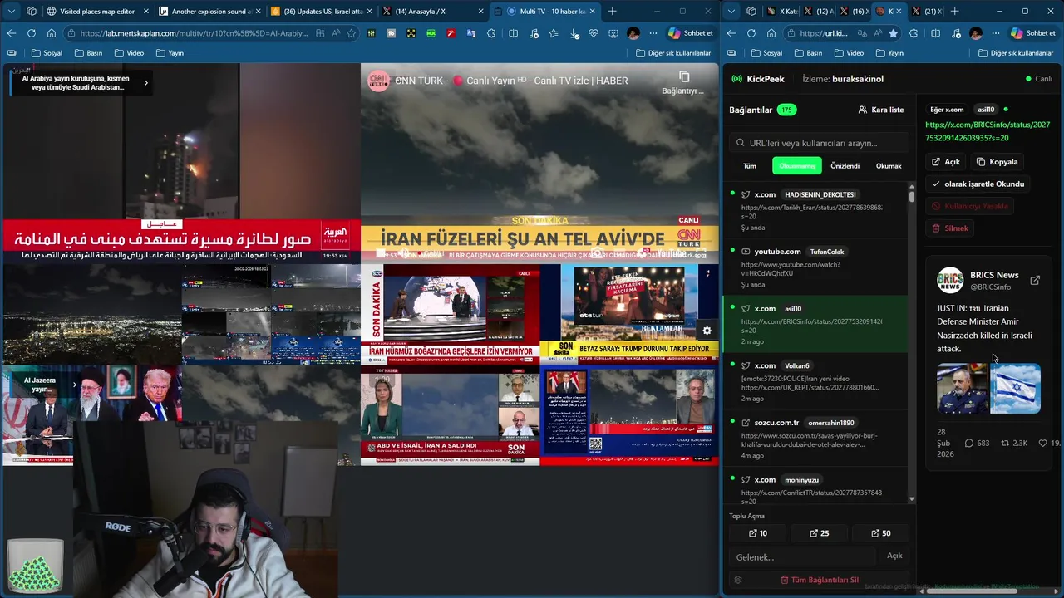The image size is (1064, 598).
Task: Select the Al Jazeera stream tile
Action: 91,414
